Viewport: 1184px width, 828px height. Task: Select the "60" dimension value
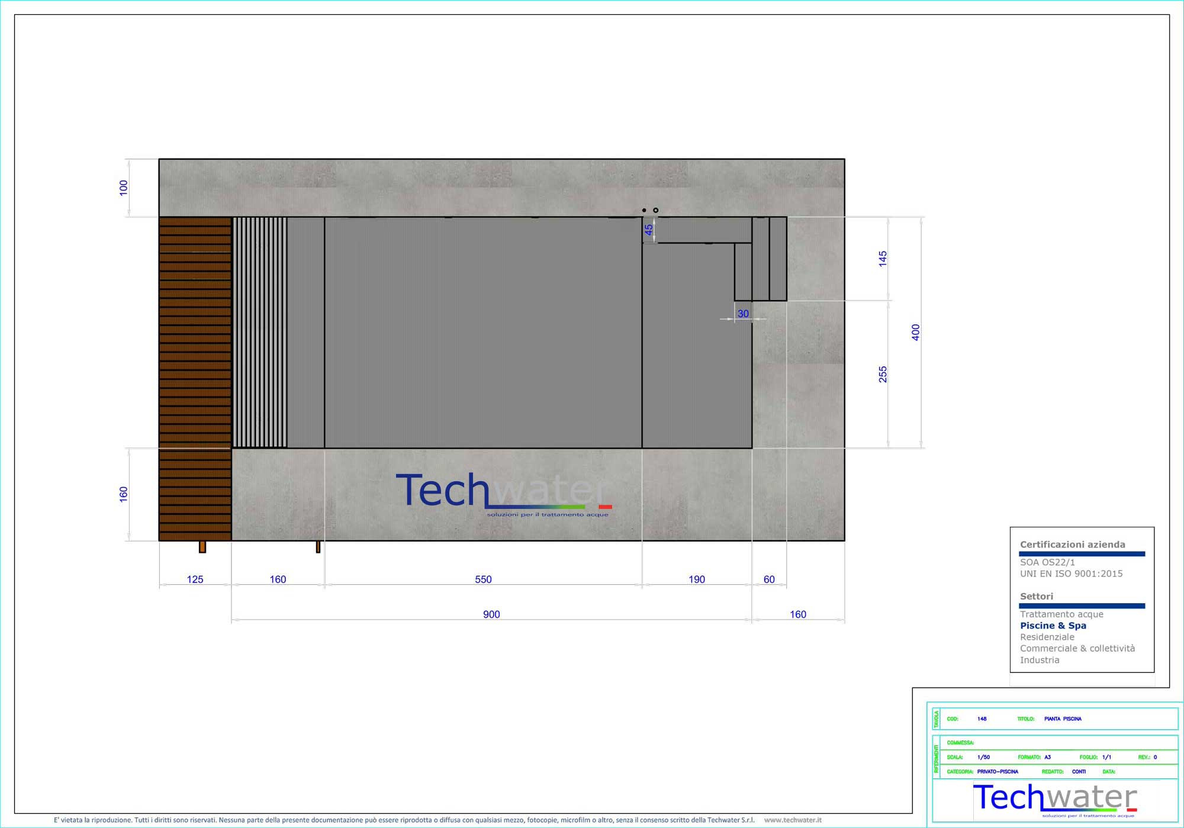pyautogui.click(x=769, y=579)
